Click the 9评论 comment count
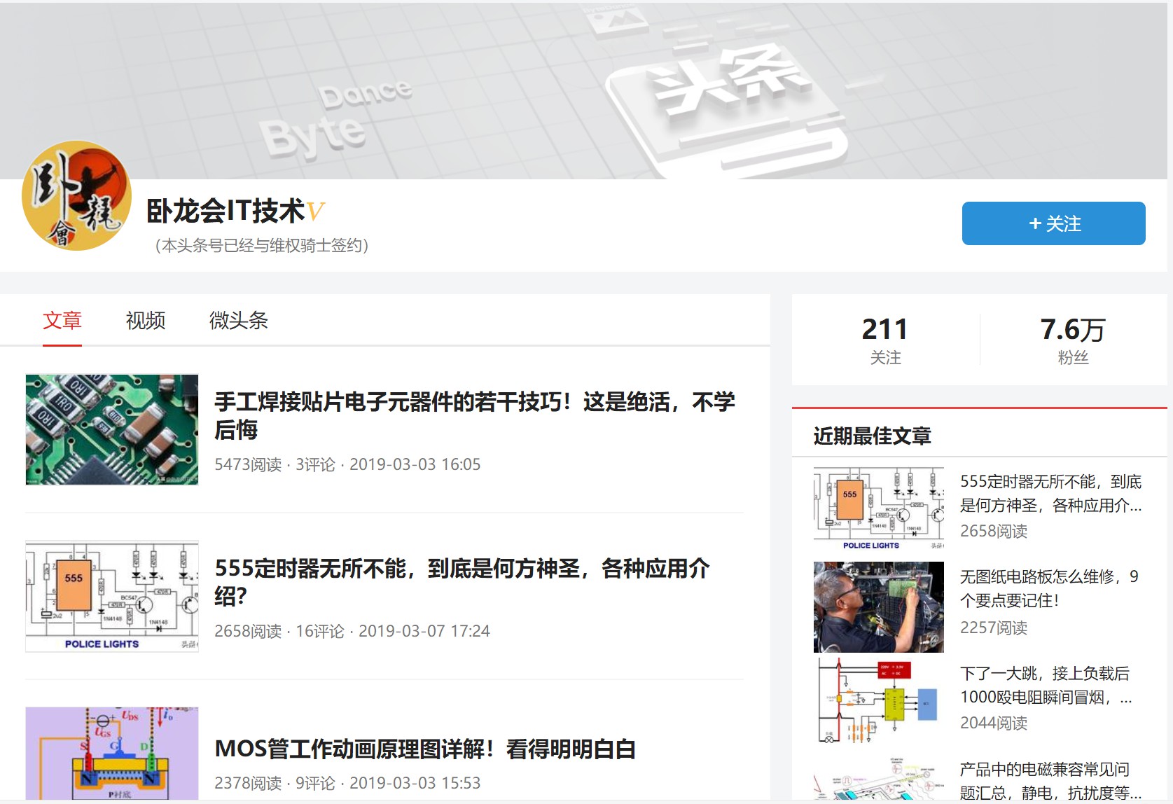 click(315, 783)
